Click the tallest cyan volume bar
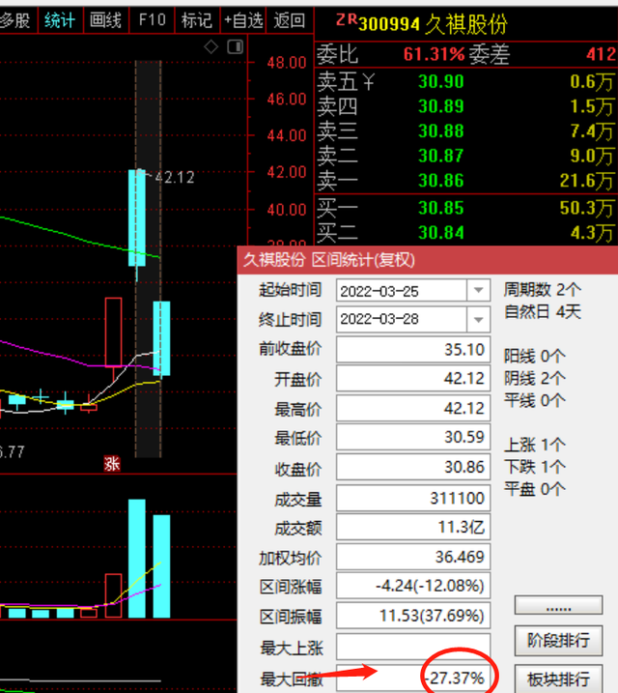This screenshot has height=693, width=618. click(137, 559)
